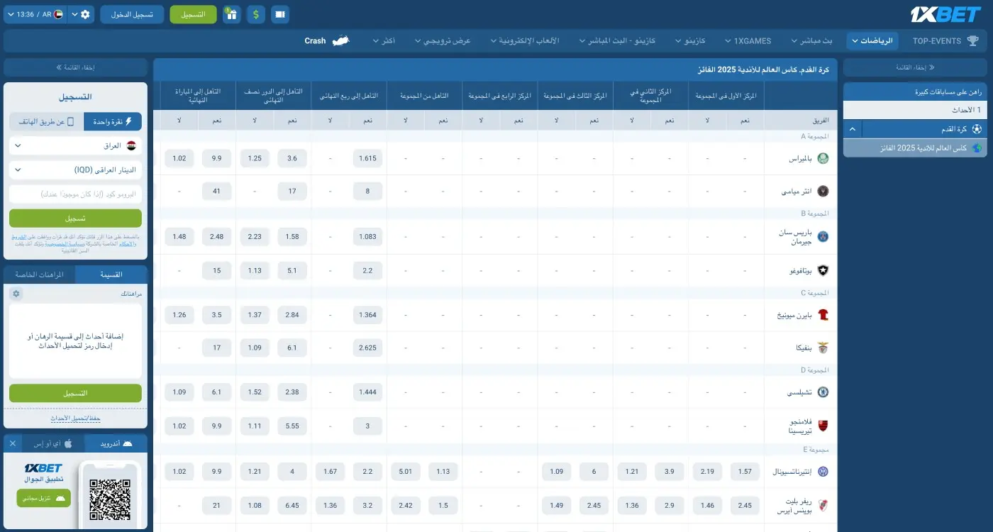Click the التسجيل button under bet slip
The height and width of the screenshot is (532, 993).
[75, 393]
